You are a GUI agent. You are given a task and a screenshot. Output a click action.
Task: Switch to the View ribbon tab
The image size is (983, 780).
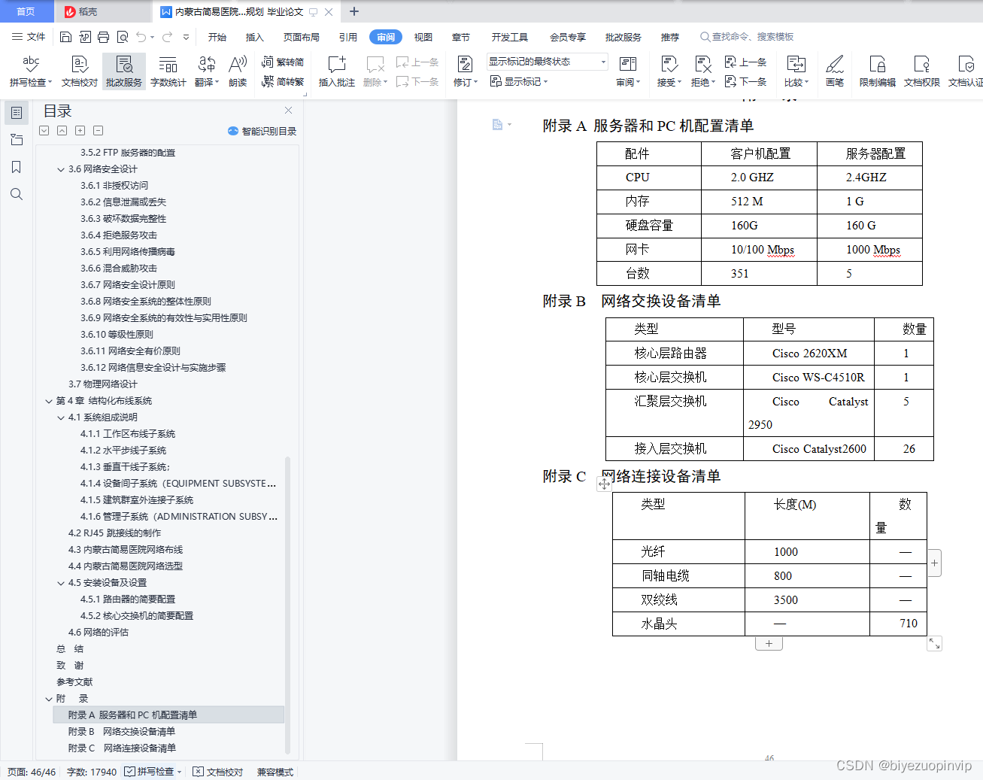coord(423,37)
